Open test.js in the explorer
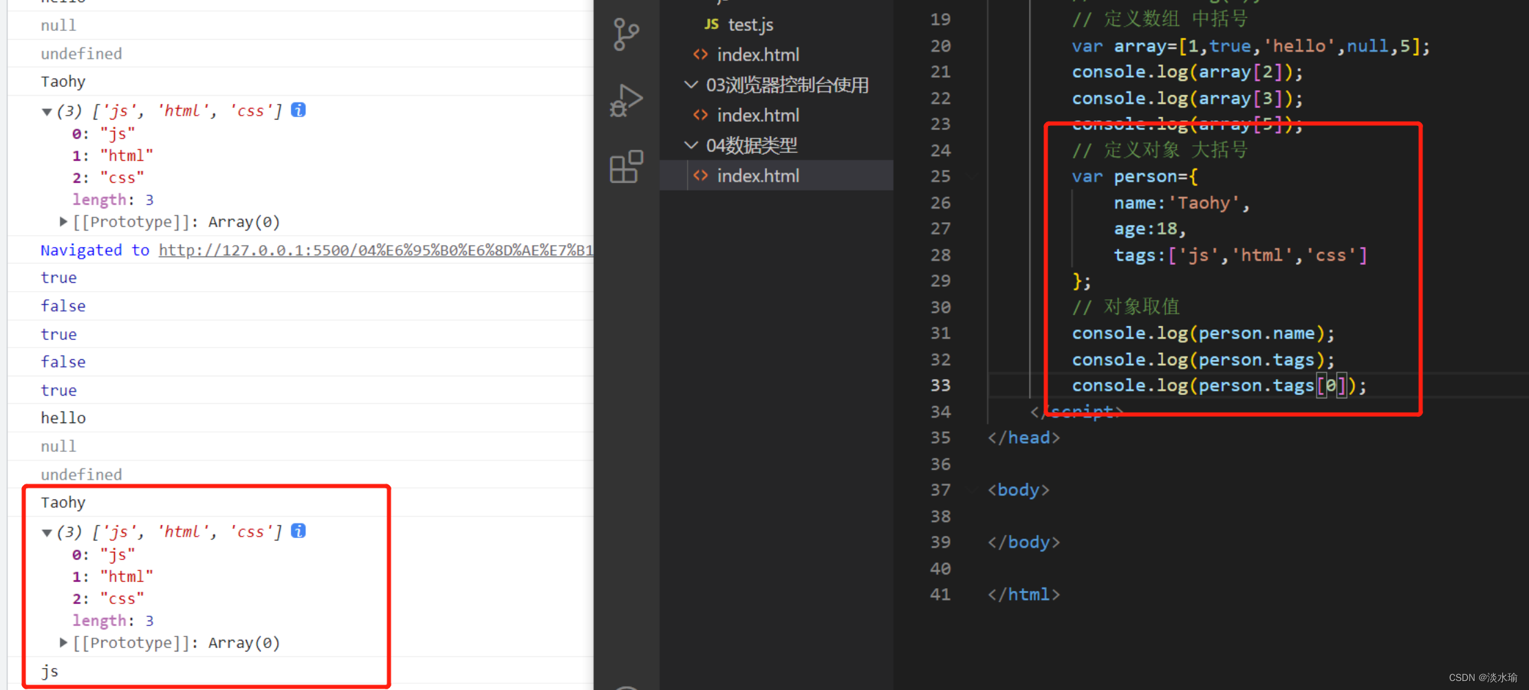The height and width of the screenshot is (690, 1529). (750, 25)
